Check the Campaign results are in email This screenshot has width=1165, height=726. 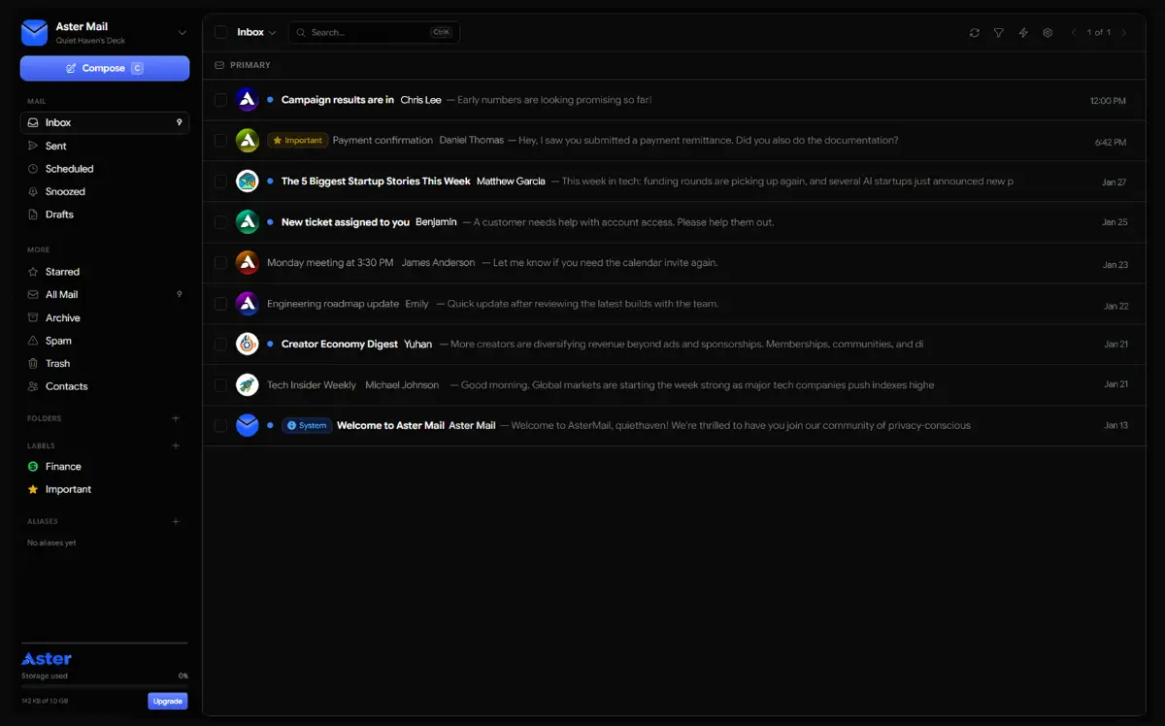221,100
